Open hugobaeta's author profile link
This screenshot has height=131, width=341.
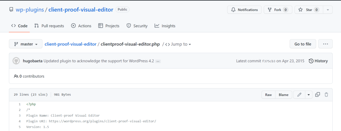click(33, 61)
